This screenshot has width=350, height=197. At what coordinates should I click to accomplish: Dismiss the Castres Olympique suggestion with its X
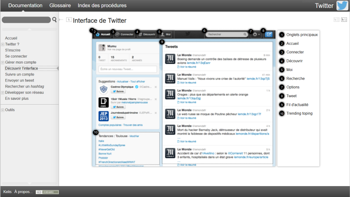click(x=156, y=87)
